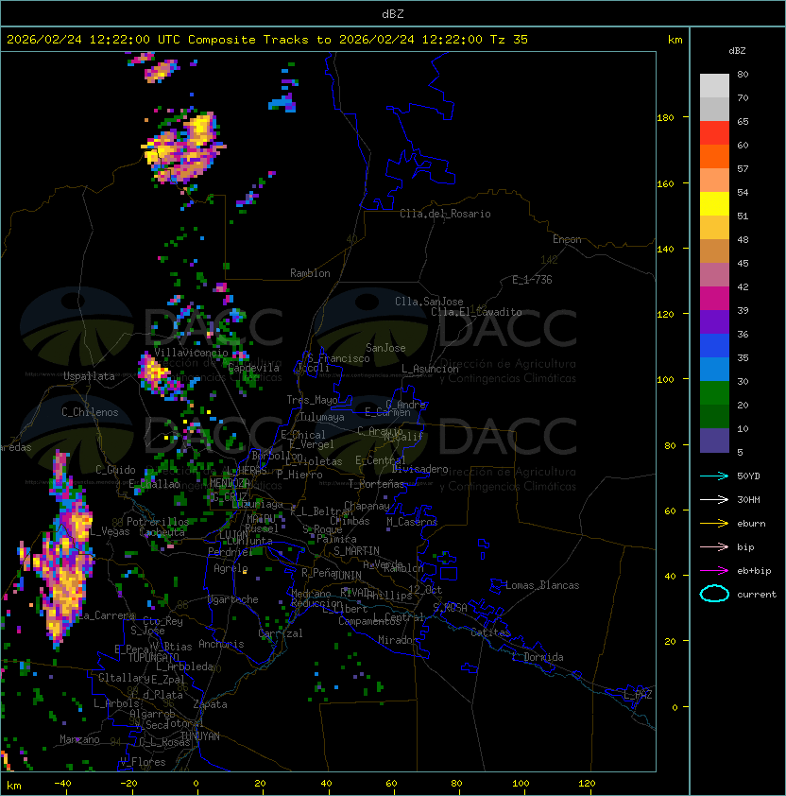
Task: Click the 'Zapata' map label
Action: (210, 704)
